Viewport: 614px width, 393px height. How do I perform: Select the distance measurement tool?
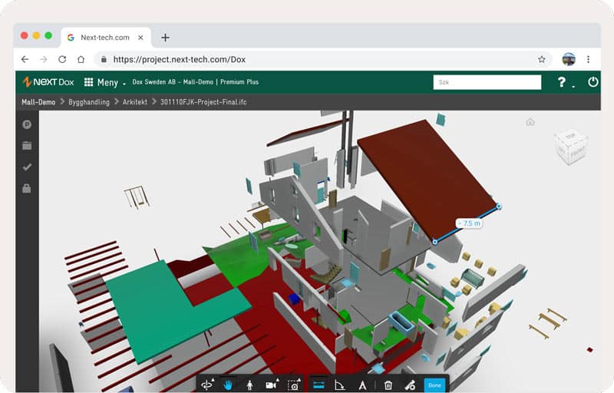(319, 385)
